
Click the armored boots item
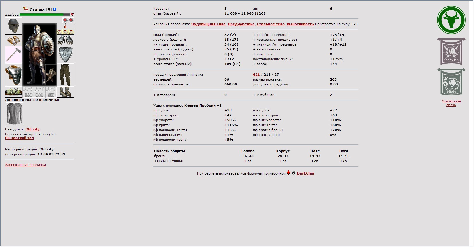tap(65, 92)
